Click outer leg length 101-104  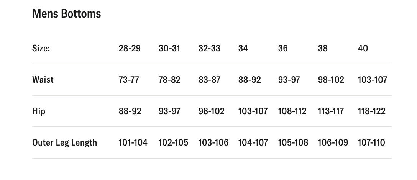(133, 143)
